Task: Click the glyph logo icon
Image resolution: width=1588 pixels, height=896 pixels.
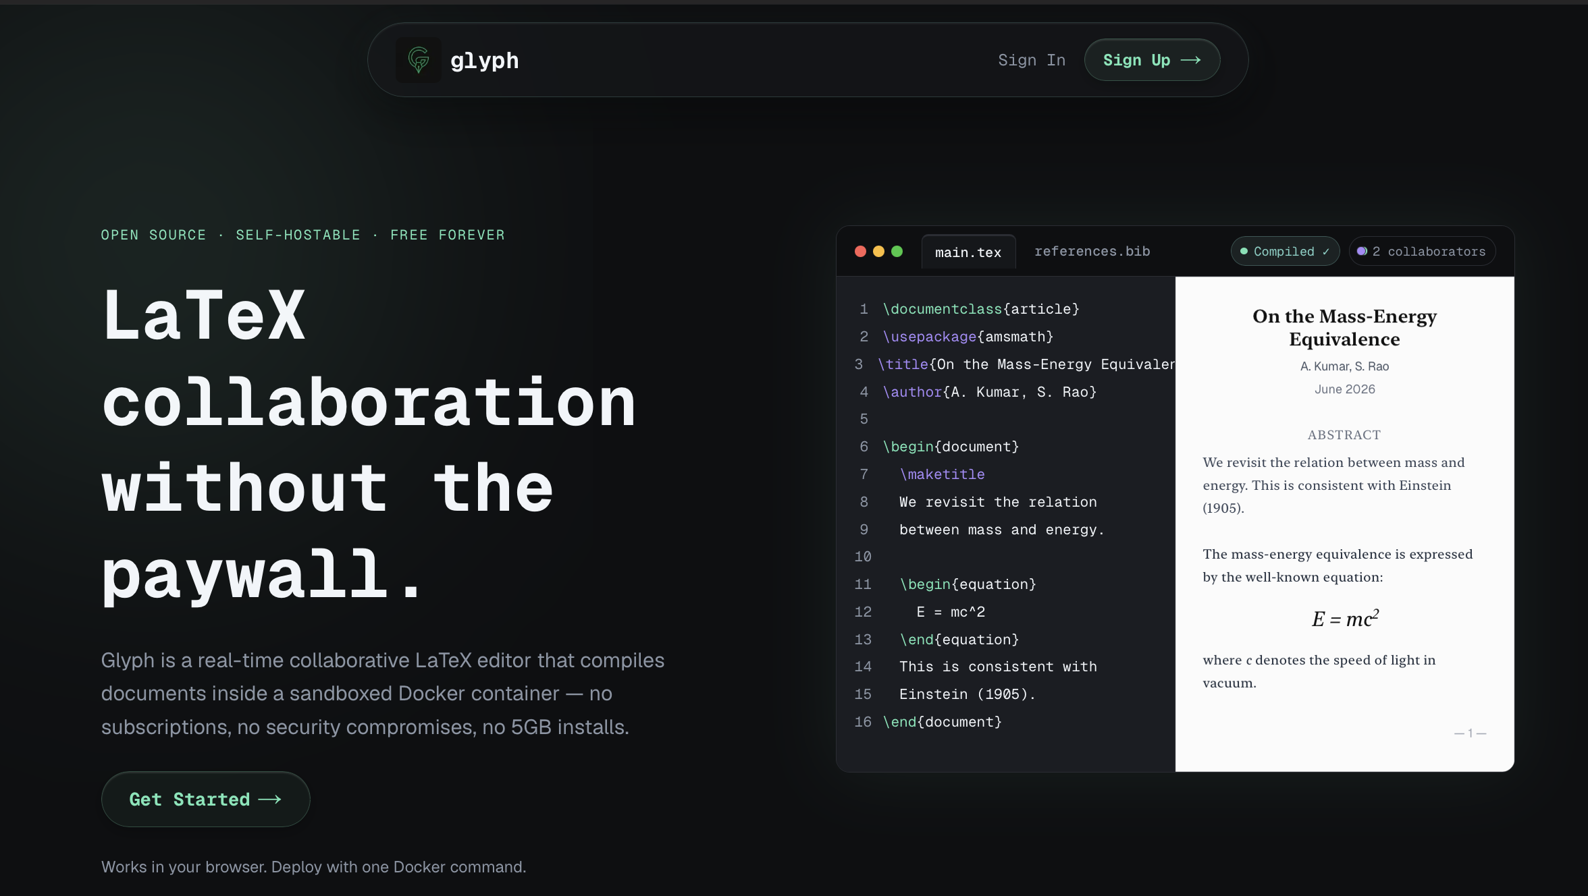Action: click(x=419, y=60)
